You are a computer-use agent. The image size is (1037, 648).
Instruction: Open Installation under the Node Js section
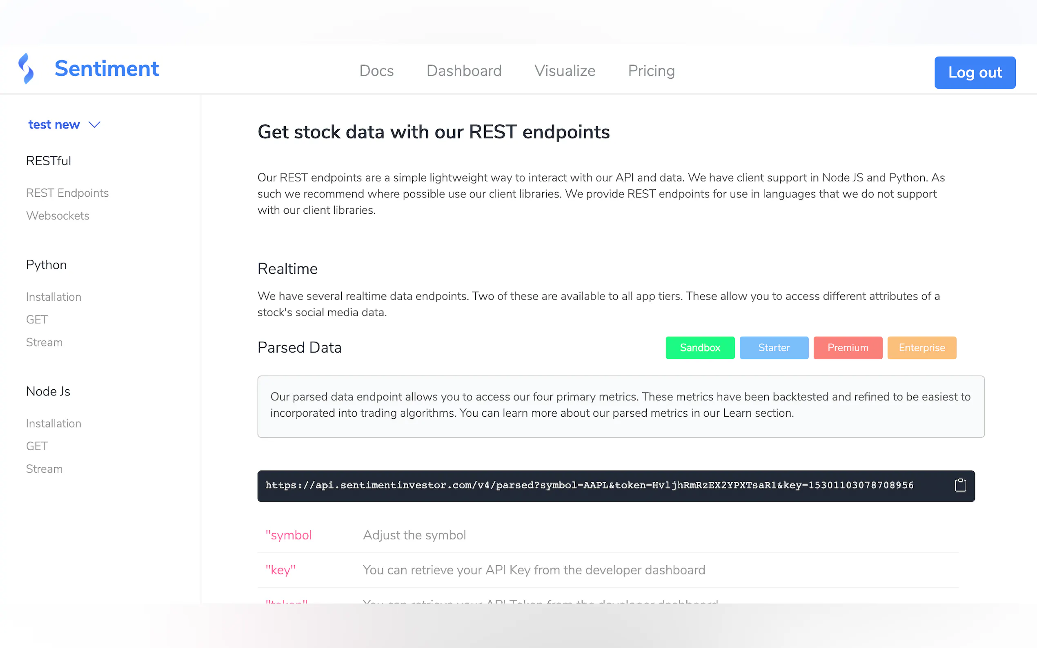(53, 424)
